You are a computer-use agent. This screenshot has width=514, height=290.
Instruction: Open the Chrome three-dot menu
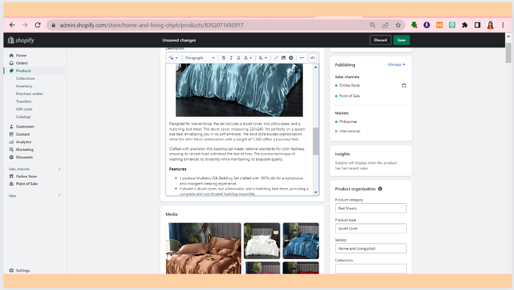point(503,25)
